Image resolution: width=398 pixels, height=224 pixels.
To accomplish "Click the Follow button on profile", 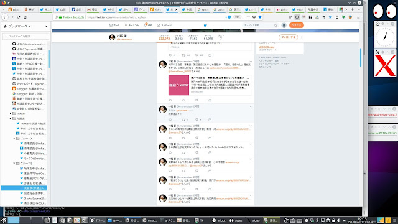I will coord(288,37).
